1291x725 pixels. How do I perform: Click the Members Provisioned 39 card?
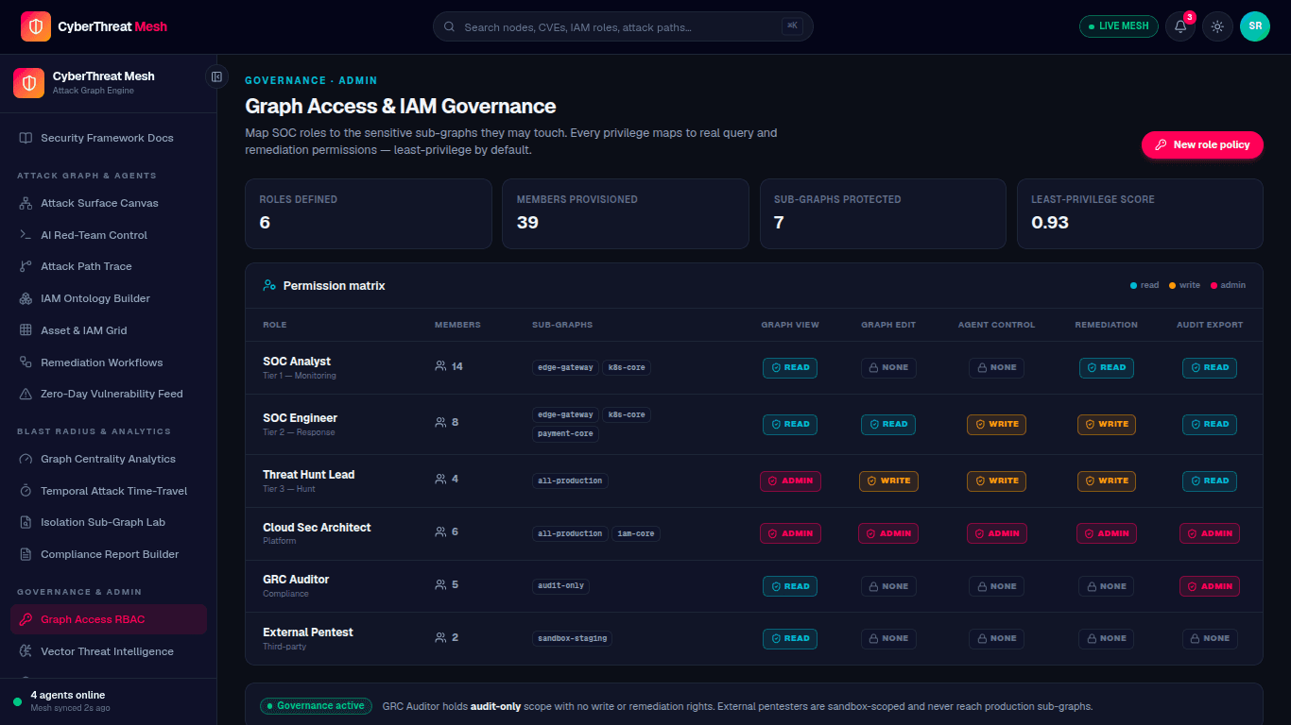[626, 213]
